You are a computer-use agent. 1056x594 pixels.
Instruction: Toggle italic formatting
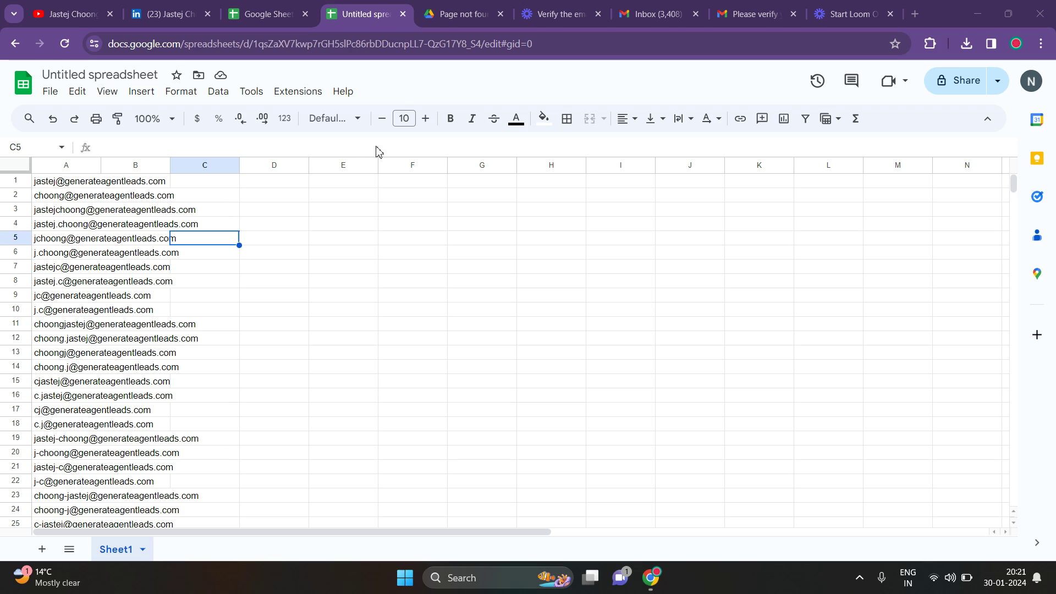[471, 119]
